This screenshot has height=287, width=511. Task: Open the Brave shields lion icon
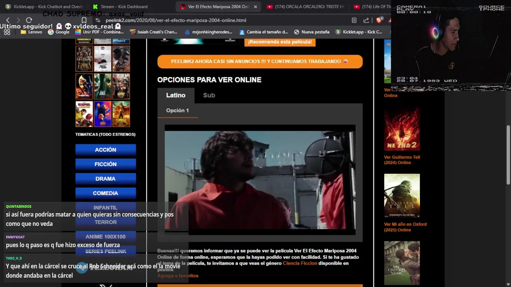[x=379, y=20]
